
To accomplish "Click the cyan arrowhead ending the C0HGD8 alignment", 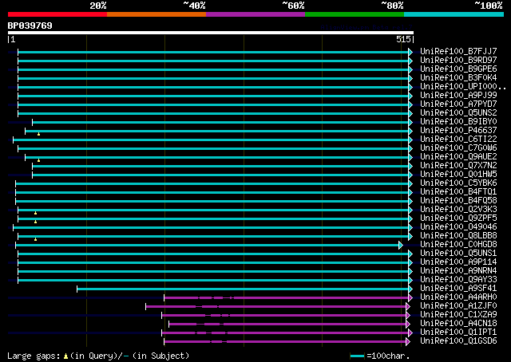I will pos(401,245).
